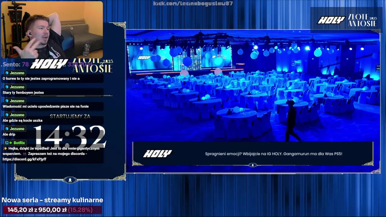Click the HOLY logo on the stage screen
386x217 pixels.
(x=144, y=58)
